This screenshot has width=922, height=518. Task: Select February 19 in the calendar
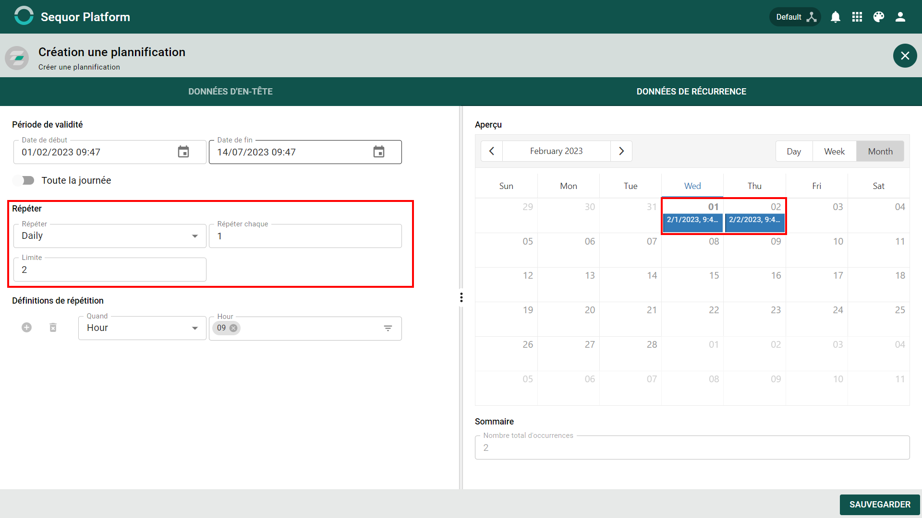click(x=506, y=319)
